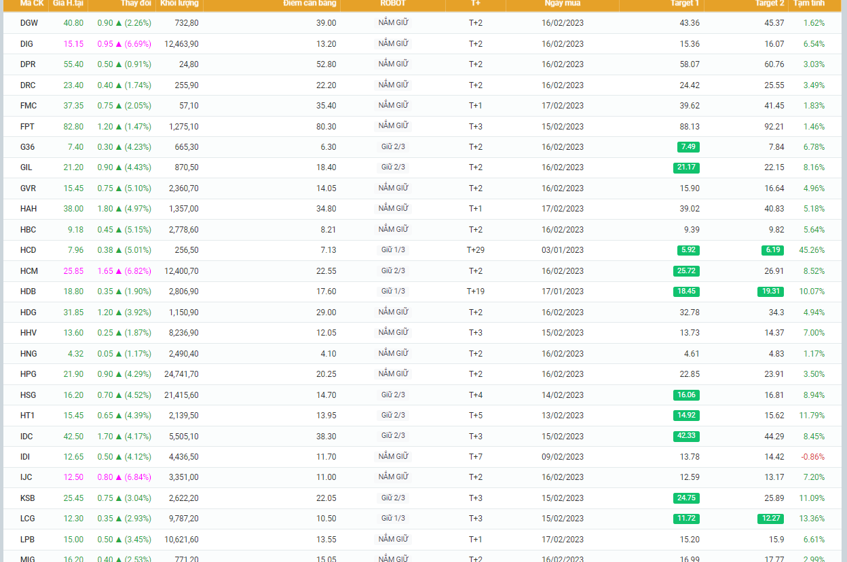
Task: Click the magenta 15.15 price for DIG
Action: 73,44
